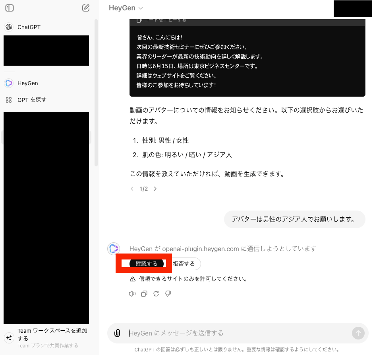Click the text この情報を教えていただければ、動画を生成できます。
The height and width of the screenshot is (355, 373).
click(207, 174)
